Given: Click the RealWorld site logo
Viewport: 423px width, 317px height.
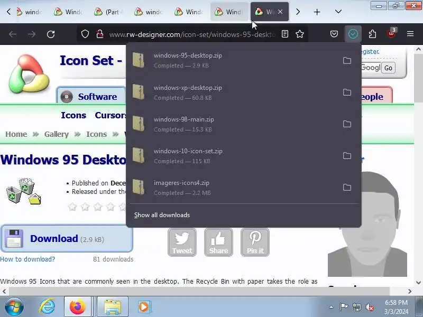Looking at the screenshot, I should tap(29, 73).
